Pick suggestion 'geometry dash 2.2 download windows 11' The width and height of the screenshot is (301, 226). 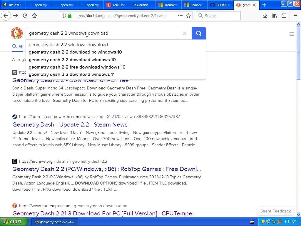[116, 74]
